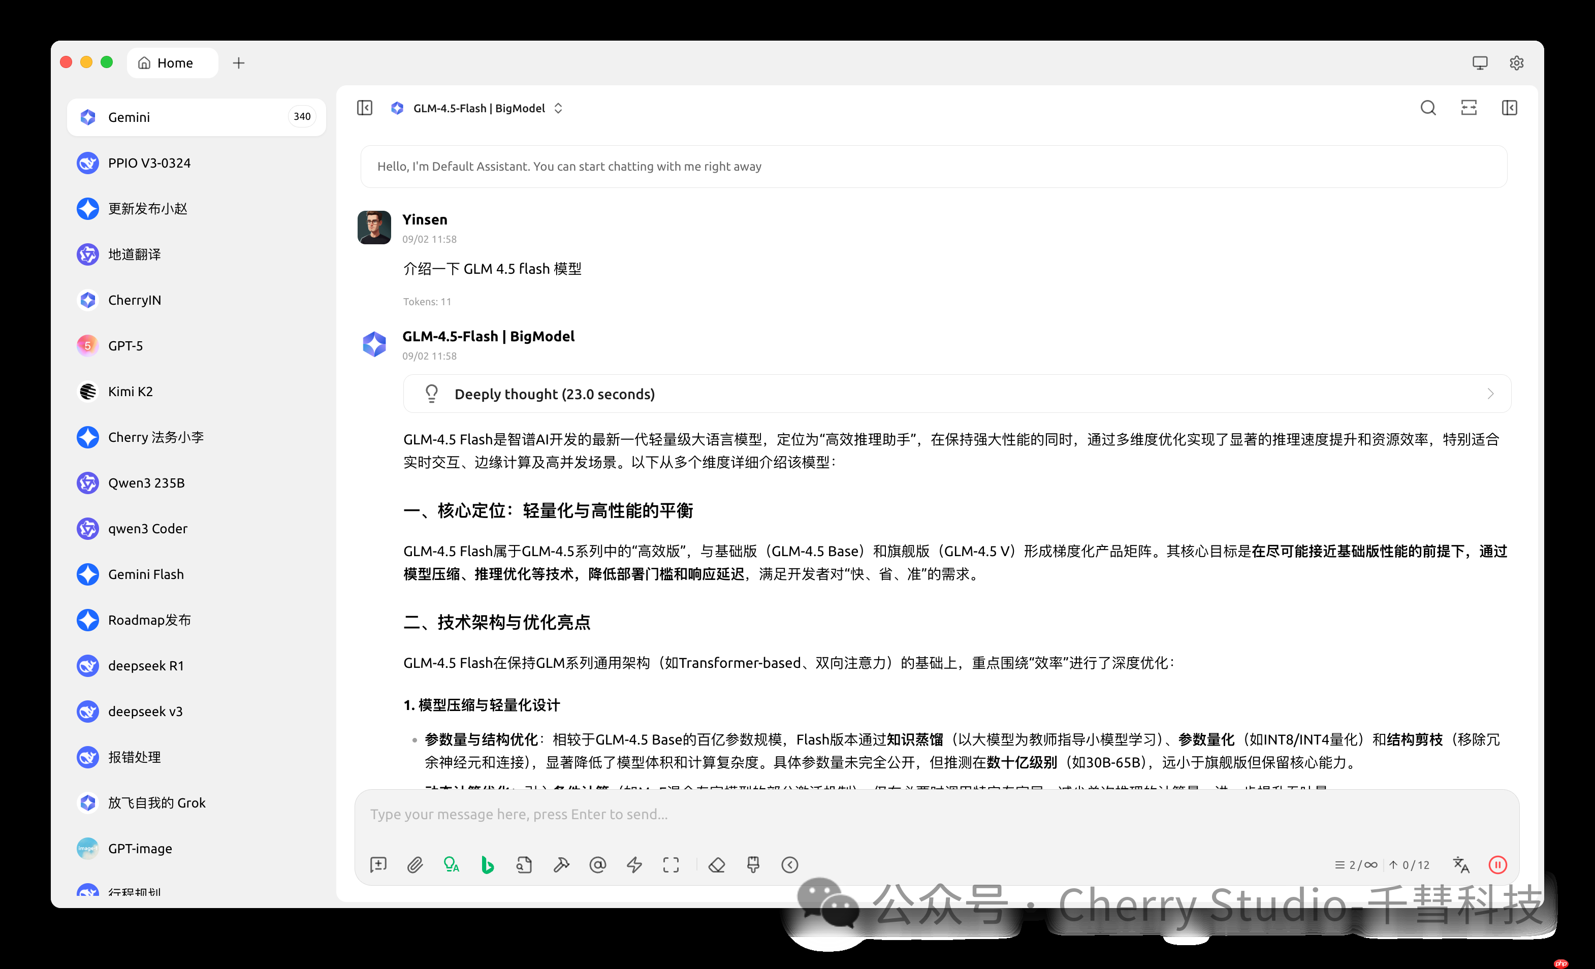This screenshot has width=1595, height=969.
Task: Search this conversation with the magnifier icon
Action: [1427, 108]
